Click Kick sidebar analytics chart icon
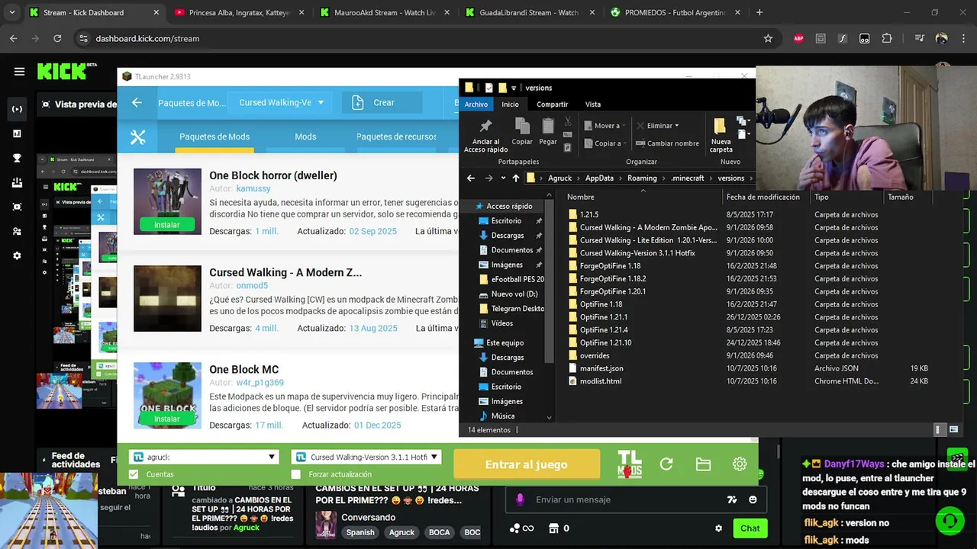Screen dimensions: 977x549 (17, 133)
